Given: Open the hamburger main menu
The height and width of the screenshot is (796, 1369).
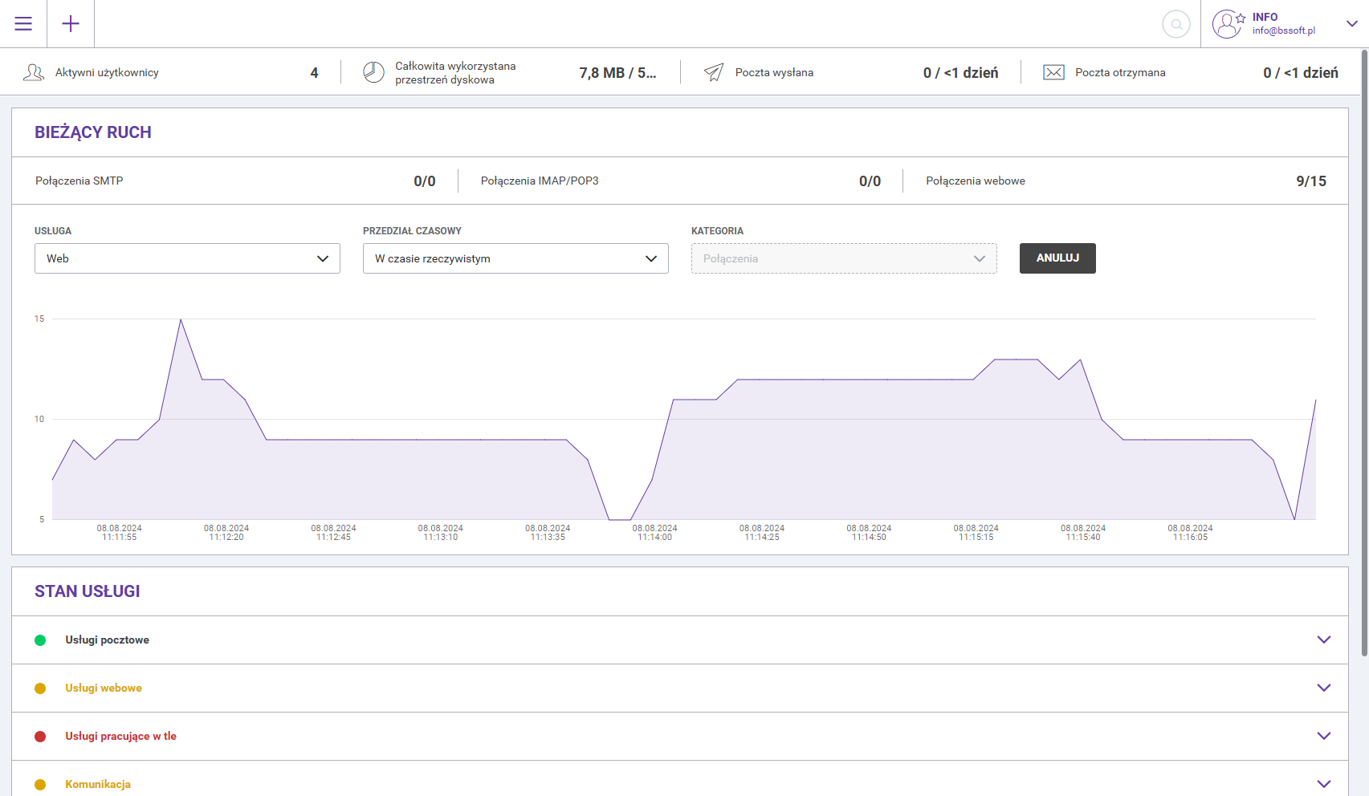Looking at the screenshot, I should coord(23,24).
